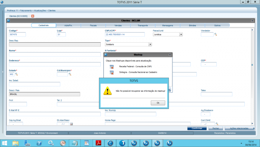The height and width of the screenshot is (147, 260).
Task: Select the Clientes [02.9.0005] tab
Action: point(19,16)
